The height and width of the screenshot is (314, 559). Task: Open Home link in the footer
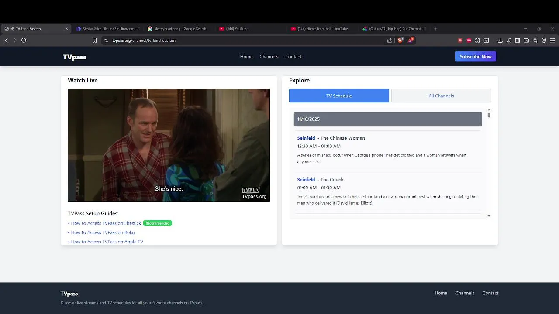tap(441, 293)
